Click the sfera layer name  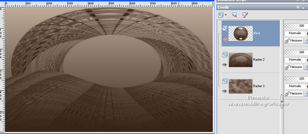point(256,33)
